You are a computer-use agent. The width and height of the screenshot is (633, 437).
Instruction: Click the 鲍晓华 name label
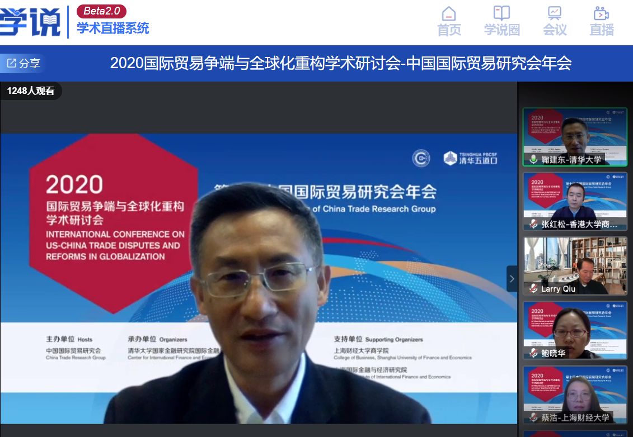(553, 354)
